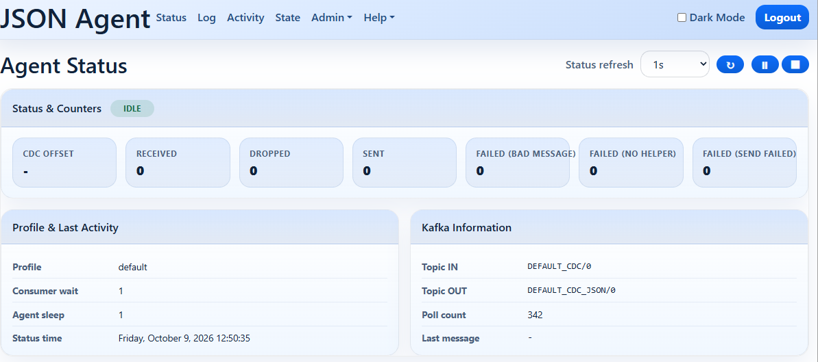This screenshot has width=818, height=362.
Task: Expand the Help menu
Action: [379, 18]
